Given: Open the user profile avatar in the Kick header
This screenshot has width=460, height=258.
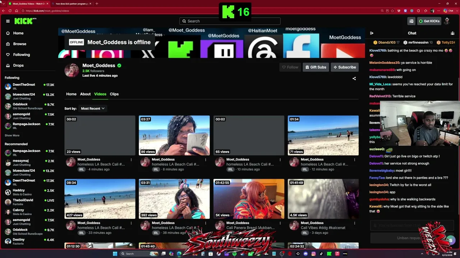Looking at the screenshot, I should 447,21.
